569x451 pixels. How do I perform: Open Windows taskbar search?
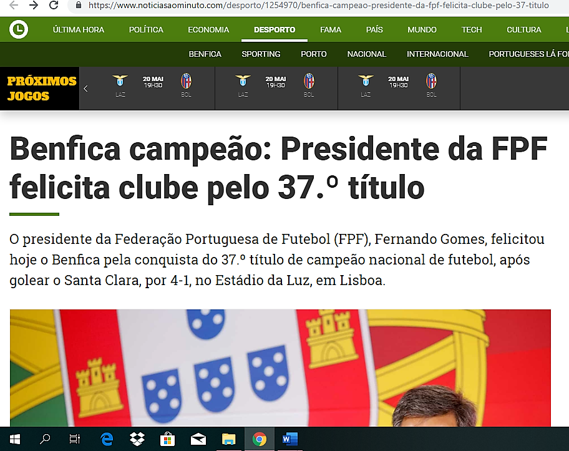pyautogui.click(x=45, y=439)
